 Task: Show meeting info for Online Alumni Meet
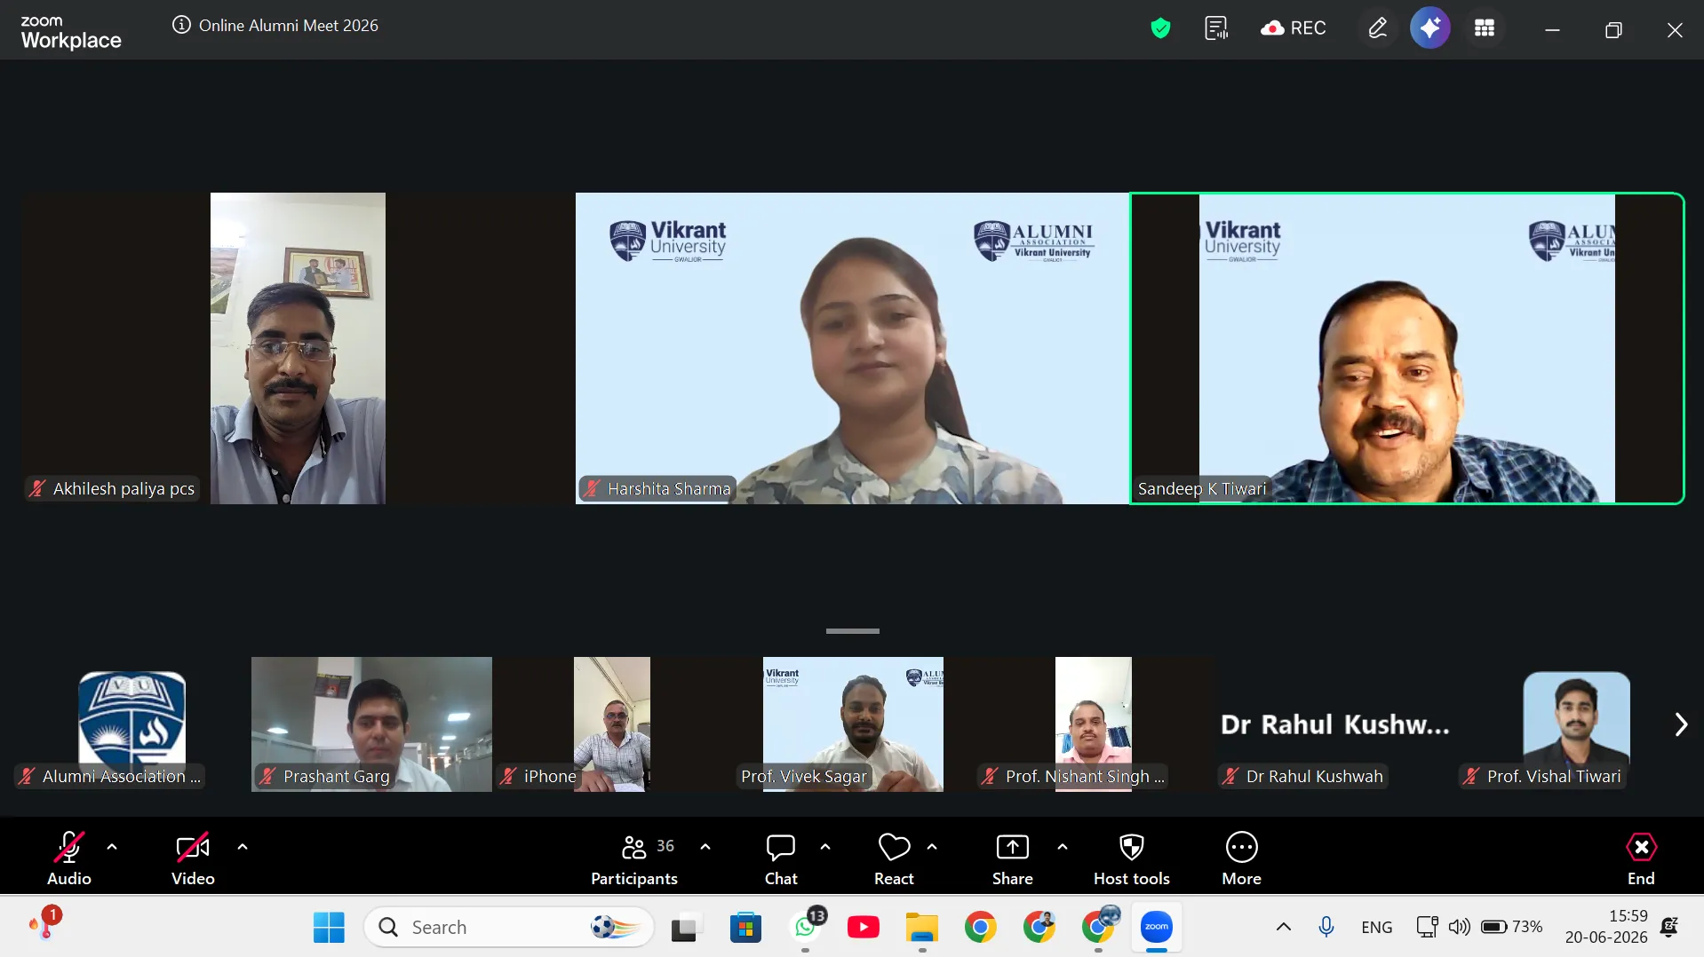point(181,25)
